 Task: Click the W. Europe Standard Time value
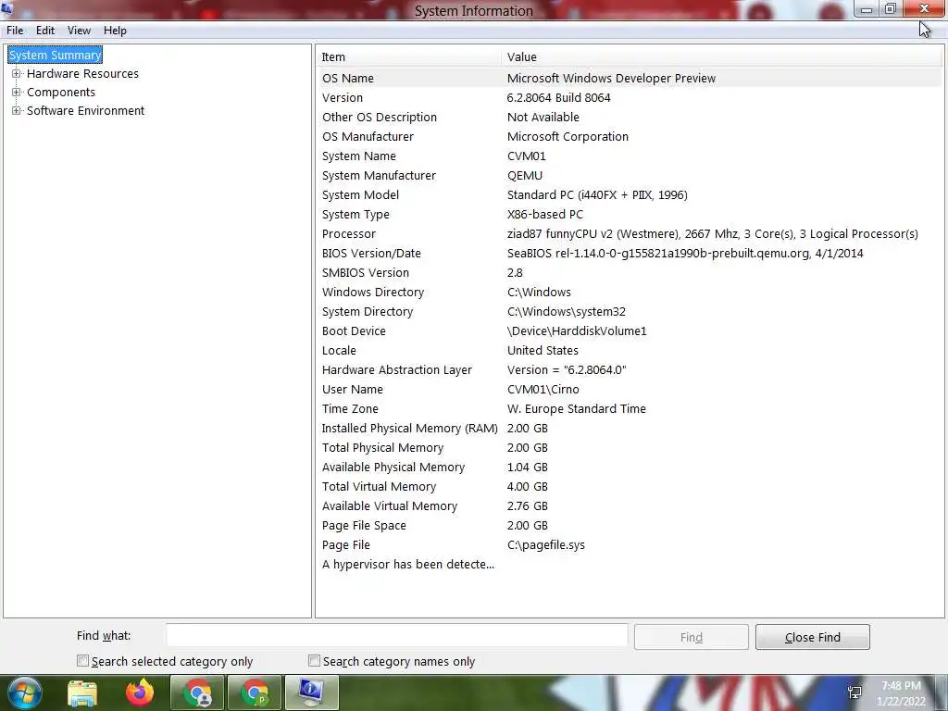click(x=576, y=408)
